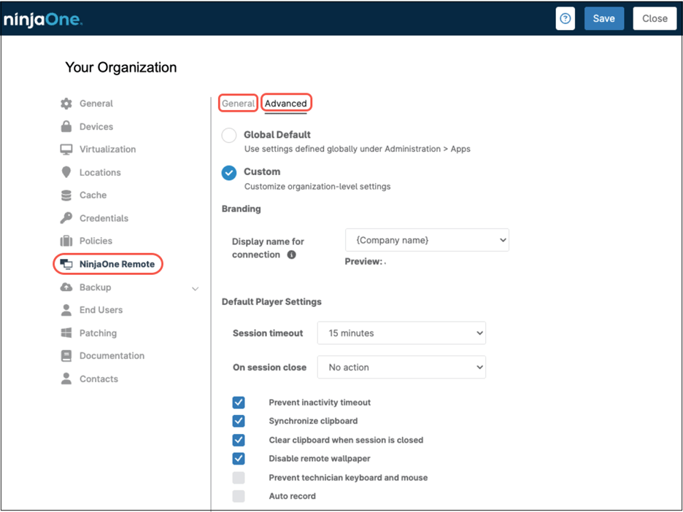Open the Devices section in sidebar

coord(67,126)
